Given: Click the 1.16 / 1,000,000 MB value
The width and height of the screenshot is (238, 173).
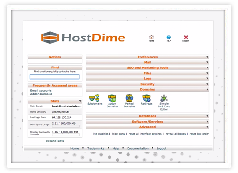Looking at the screenshot, I should [x=65, y=132].
